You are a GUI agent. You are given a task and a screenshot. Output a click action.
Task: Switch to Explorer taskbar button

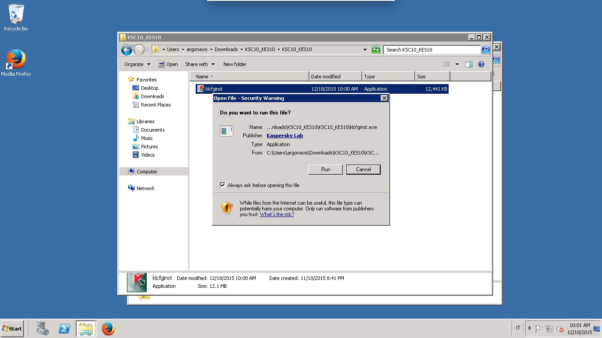point(85,329)
